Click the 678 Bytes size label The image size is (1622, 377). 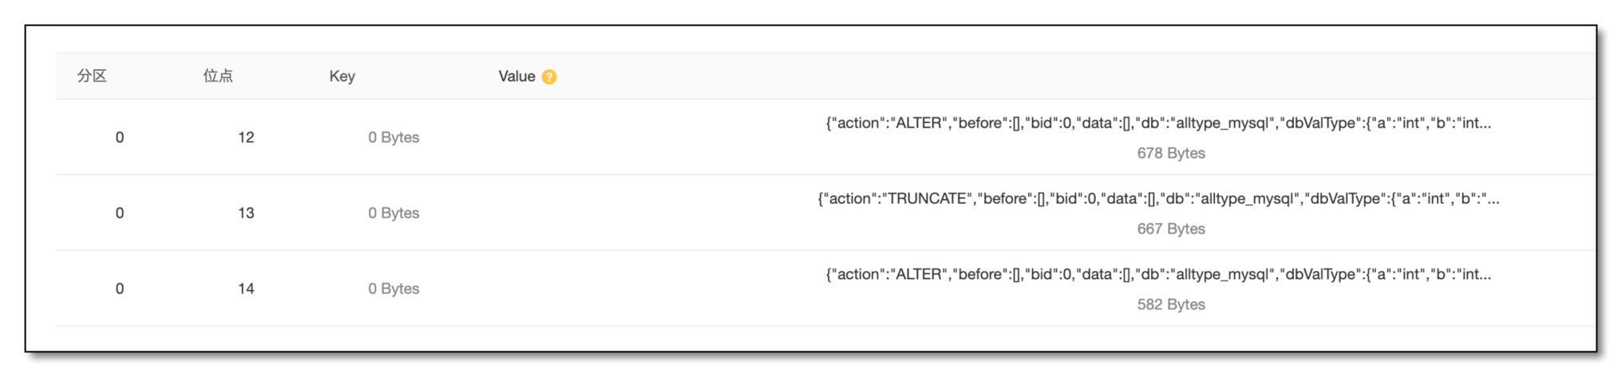click(x=1171, y=153)
